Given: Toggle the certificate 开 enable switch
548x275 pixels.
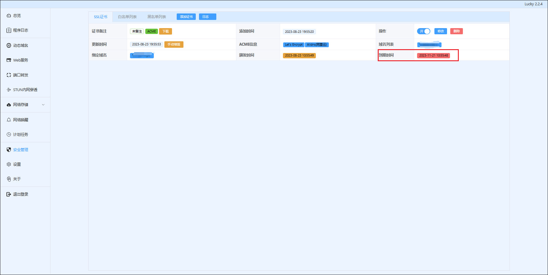Looking at the screenshot, I should click(424, 31).
